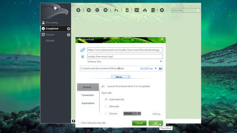Select the Automatically start option
Viewport: 237px width, 133px height.
click(106, 99)
